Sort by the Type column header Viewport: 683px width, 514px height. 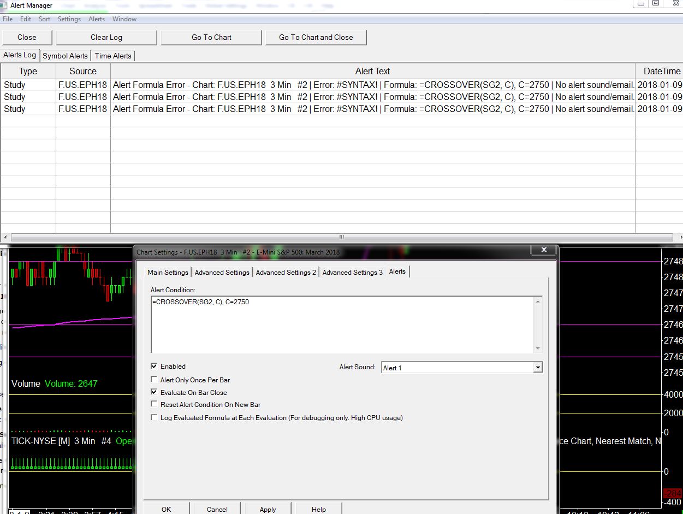pyautogui.click(x=28, y=71)
